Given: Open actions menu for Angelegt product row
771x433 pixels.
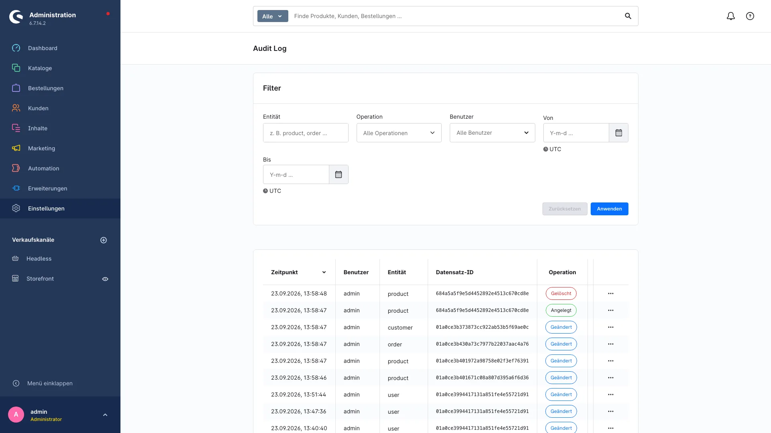Looking at the screenshot, I should coord(611,310).
